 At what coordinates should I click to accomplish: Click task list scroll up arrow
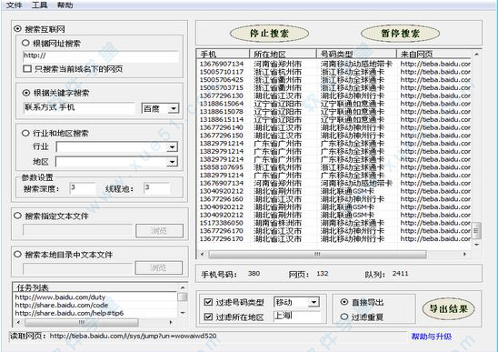[183, 287]
